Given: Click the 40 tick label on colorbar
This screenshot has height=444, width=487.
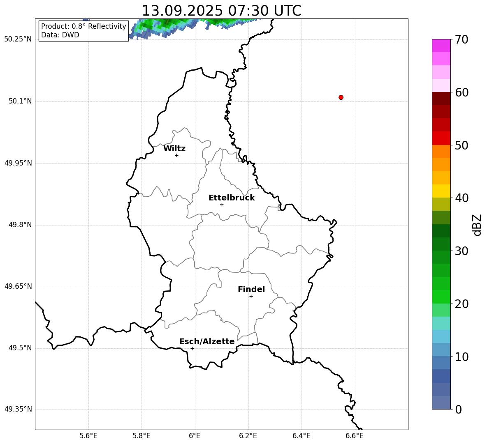Looking at the screenshot, I should tap(461, 198).
